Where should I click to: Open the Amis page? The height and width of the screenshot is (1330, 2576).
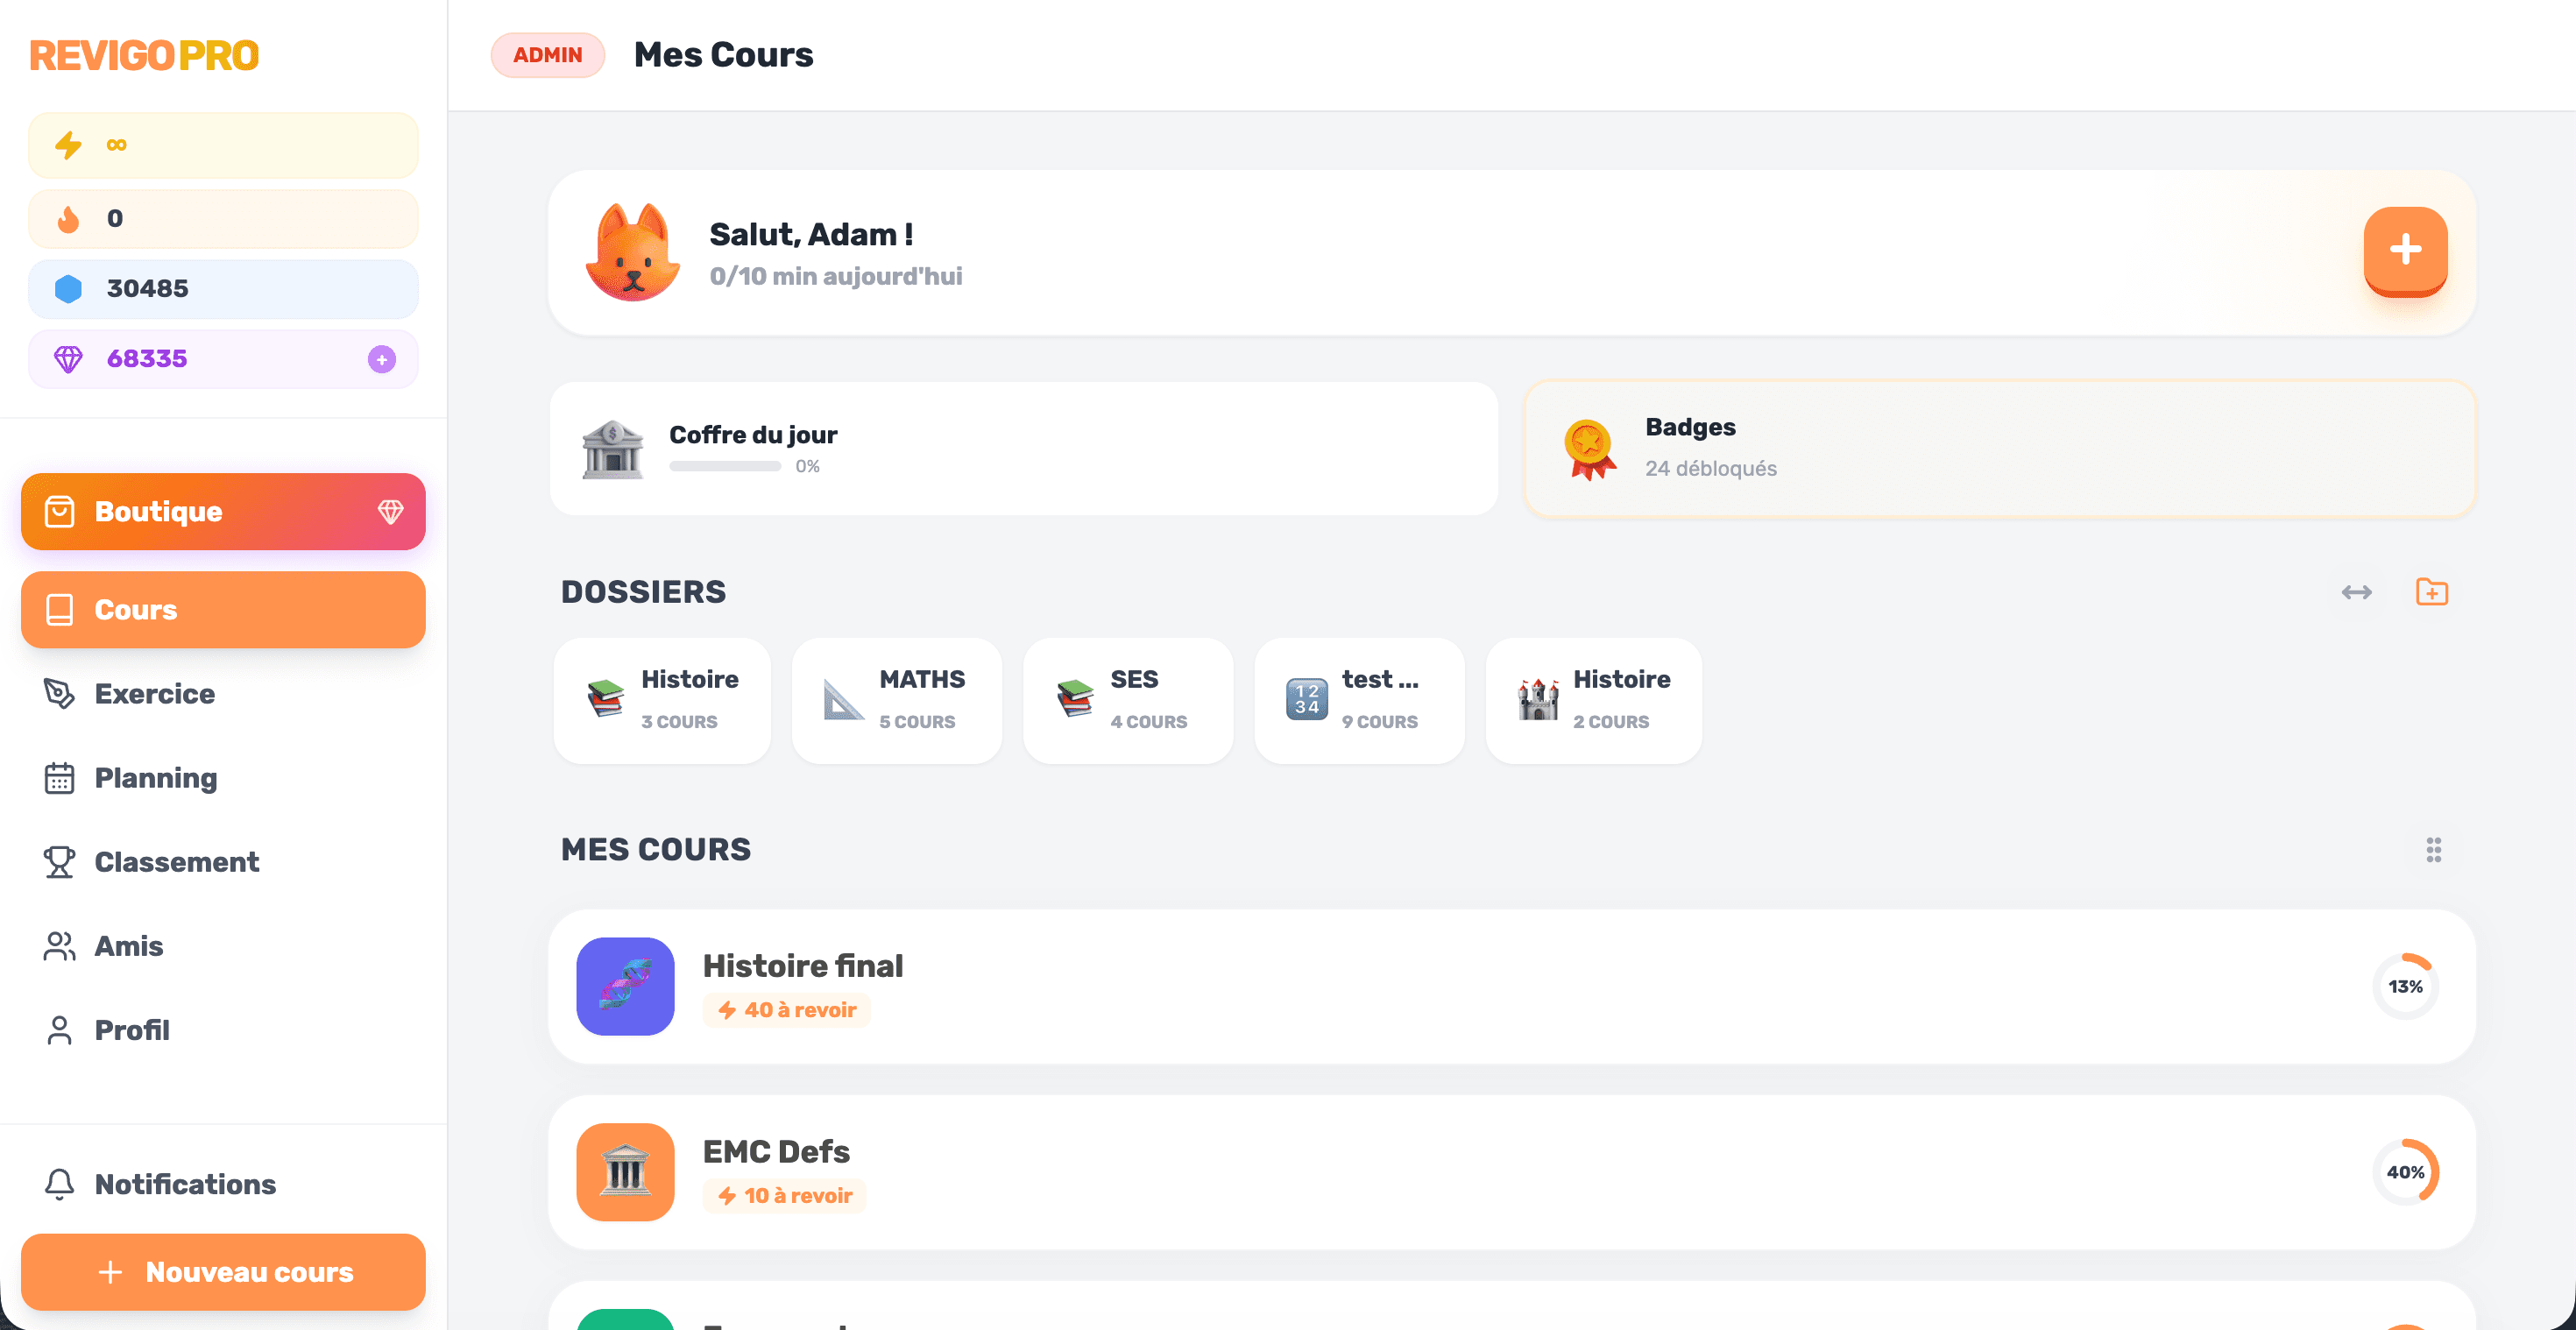click(x=223, y=946)
